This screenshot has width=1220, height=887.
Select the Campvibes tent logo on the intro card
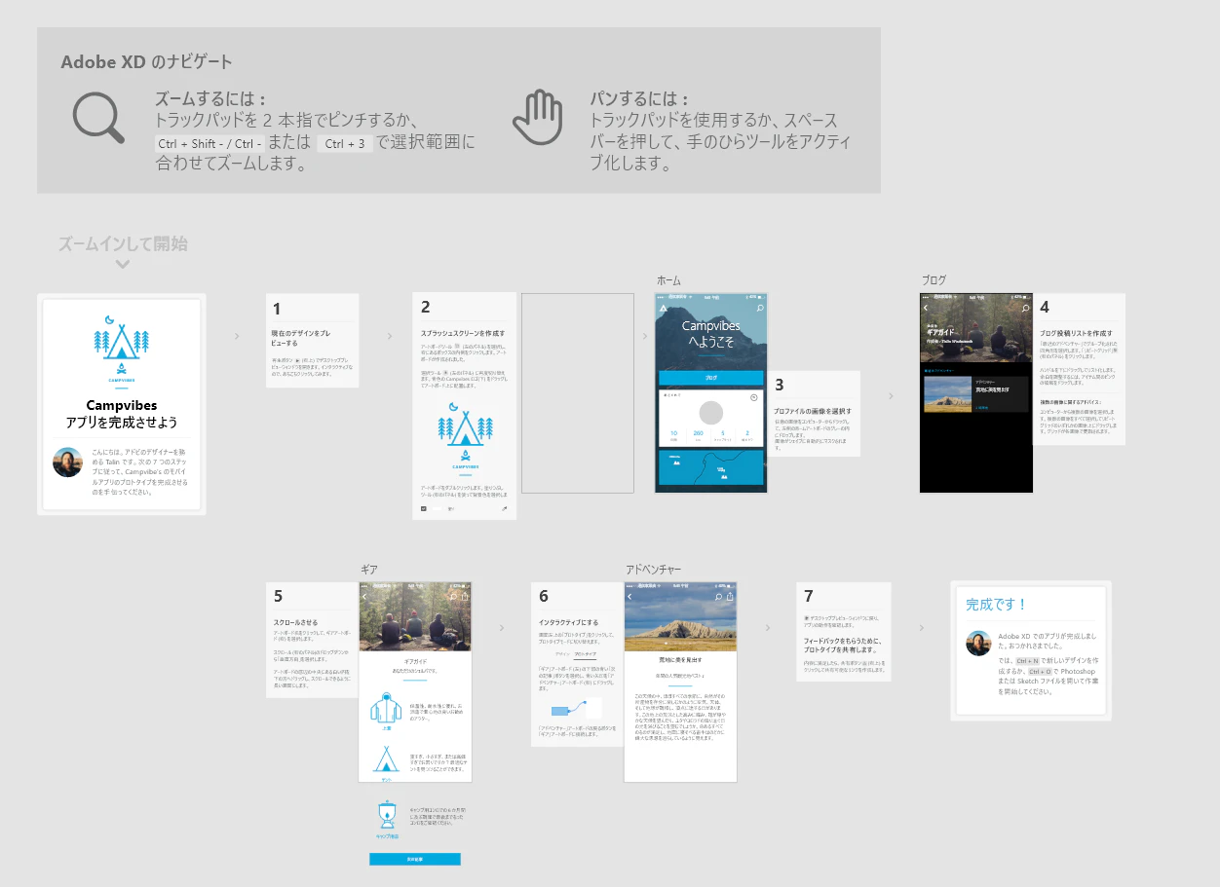pos(122,349)
